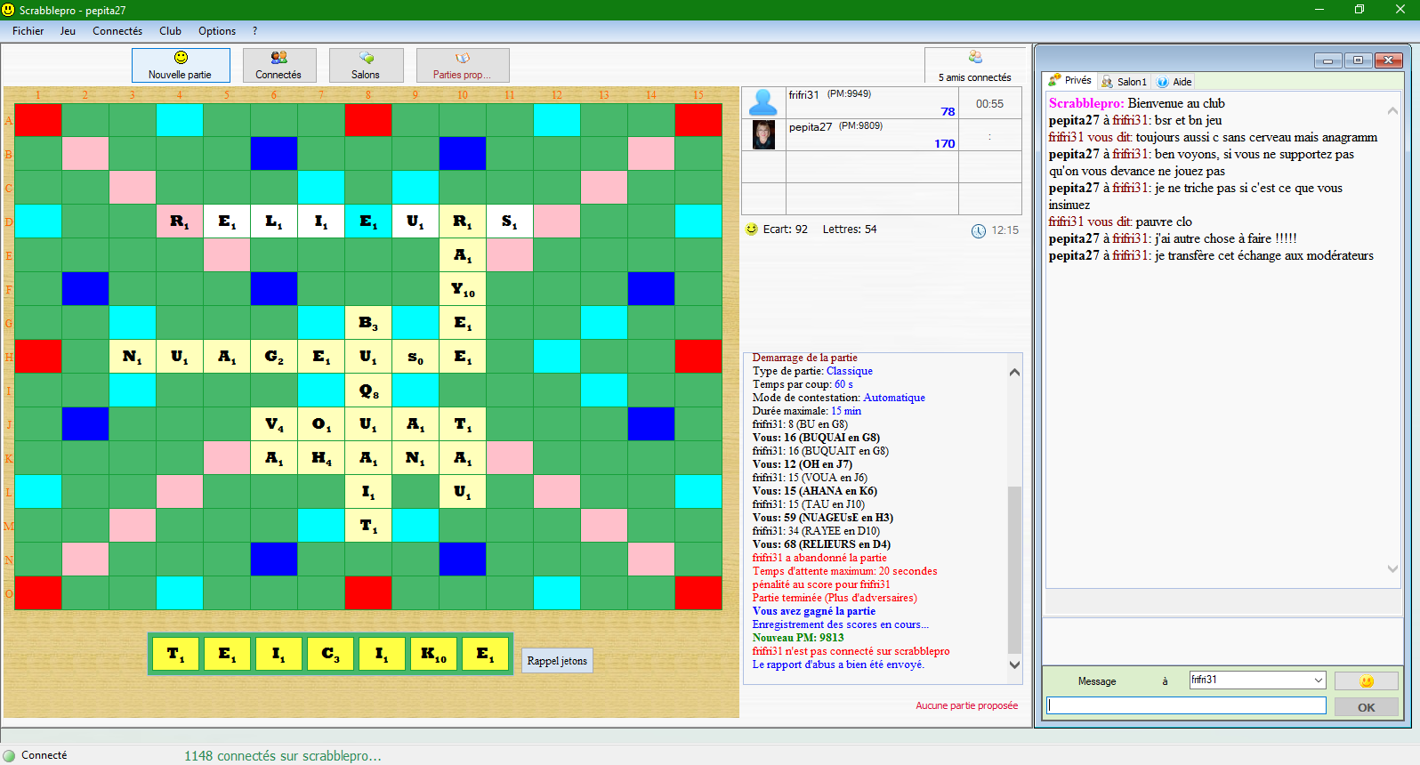Open the smiley emoticon picker
The image size is (1420, 765).
pos(1367,681)
